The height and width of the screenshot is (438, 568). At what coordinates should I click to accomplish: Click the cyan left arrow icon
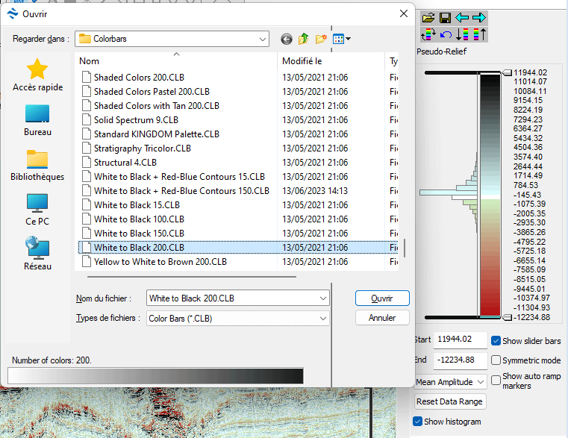(x=462, y=17)
